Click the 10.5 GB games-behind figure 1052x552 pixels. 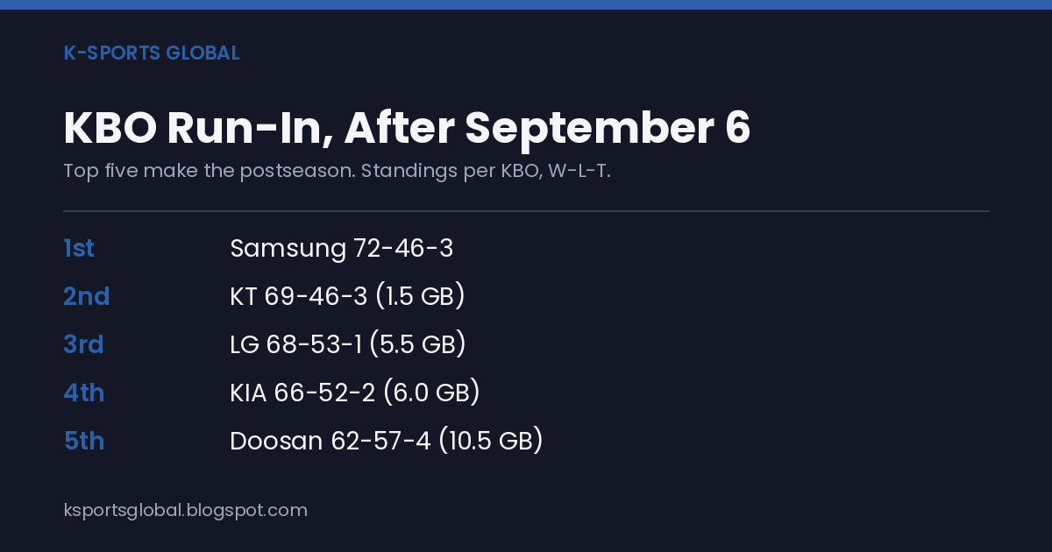pyautogui.click(x=491, y=442)
